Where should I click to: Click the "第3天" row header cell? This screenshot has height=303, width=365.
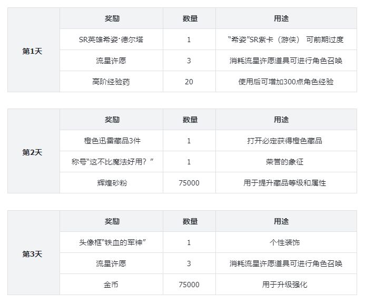tap(32, 253)
